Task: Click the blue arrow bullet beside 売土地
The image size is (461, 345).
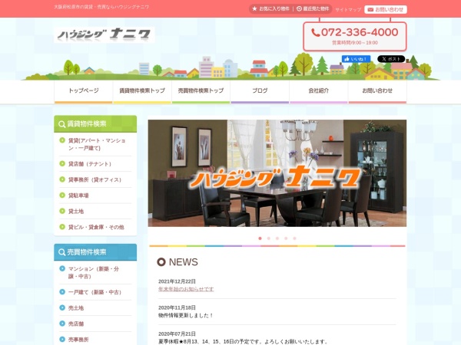Action: pos(62,307)
